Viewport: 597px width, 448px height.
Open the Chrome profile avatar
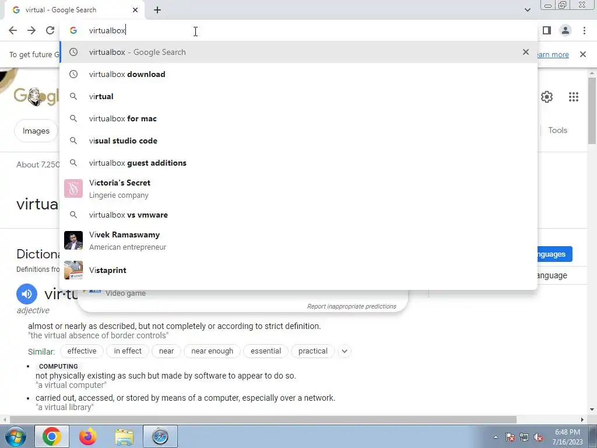(x=566, y=30)
